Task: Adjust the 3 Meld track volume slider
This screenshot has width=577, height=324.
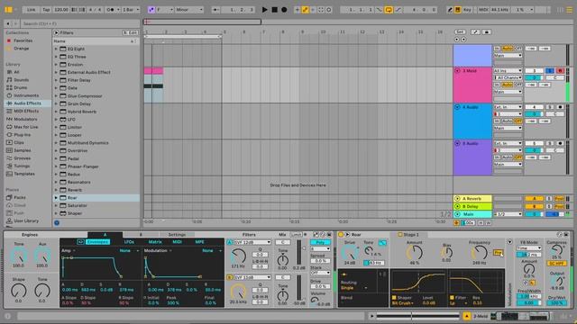Action: click(534, 77)
